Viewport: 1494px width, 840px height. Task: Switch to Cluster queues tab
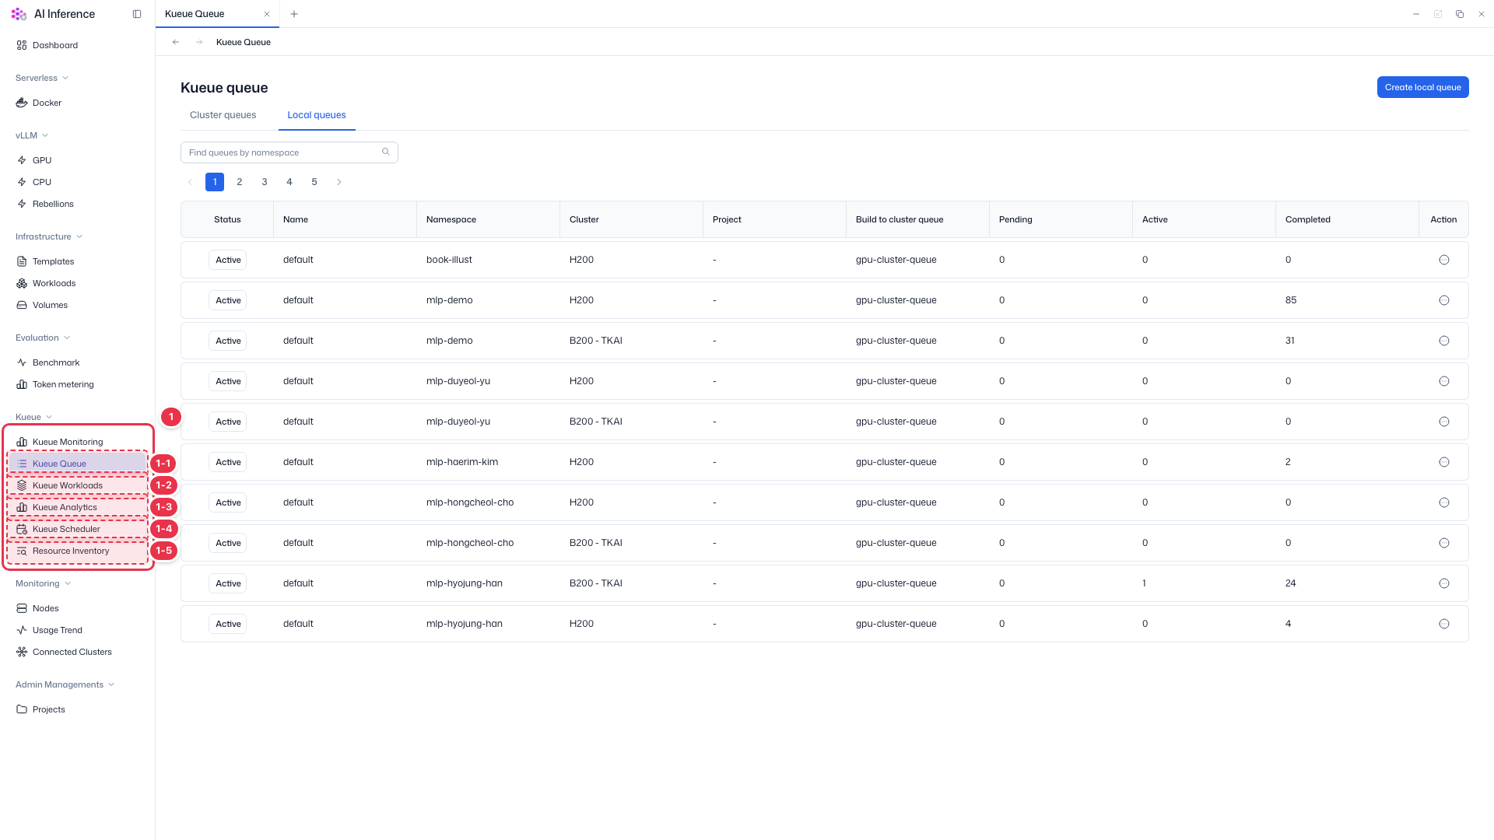pos(223,115)
